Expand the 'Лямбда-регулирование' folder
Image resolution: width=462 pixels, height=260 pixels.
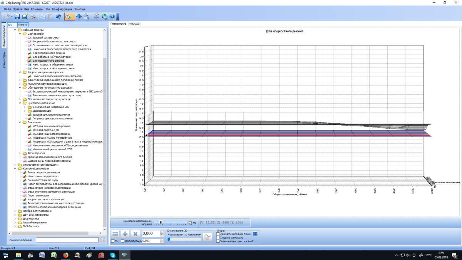[x=15, y=211]
